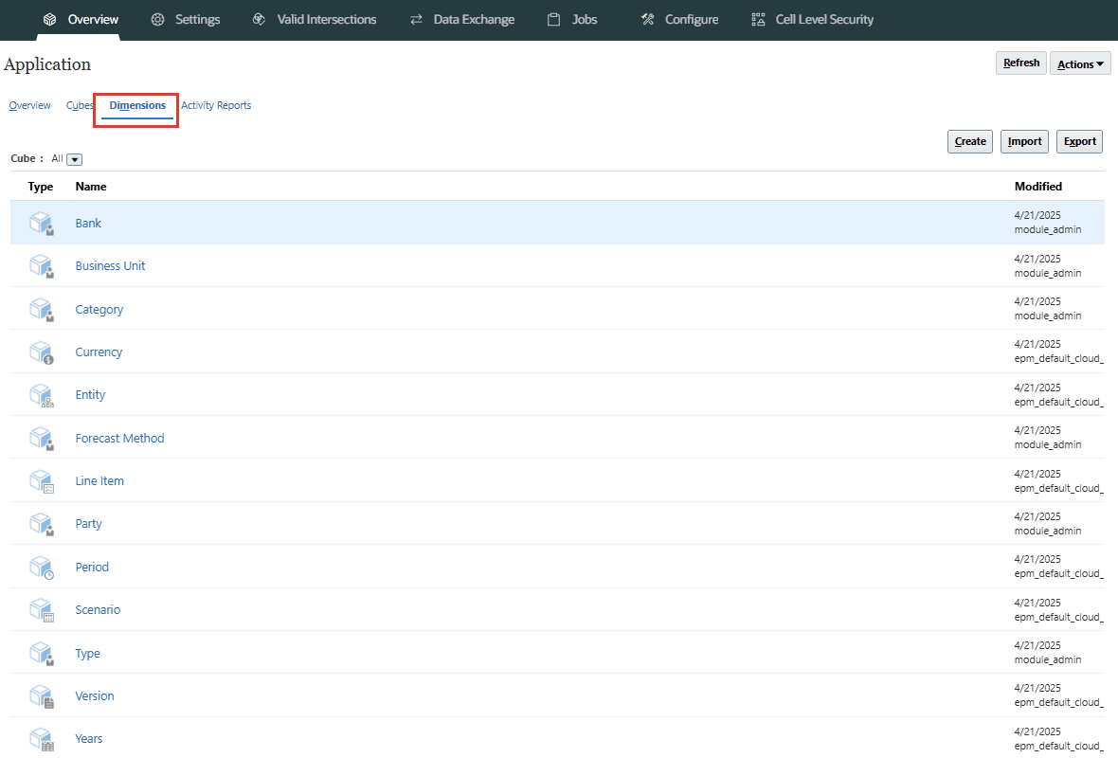Click the Jobs clipboard icon
Screen dimensions: 1118x758
tap(553, 19)
